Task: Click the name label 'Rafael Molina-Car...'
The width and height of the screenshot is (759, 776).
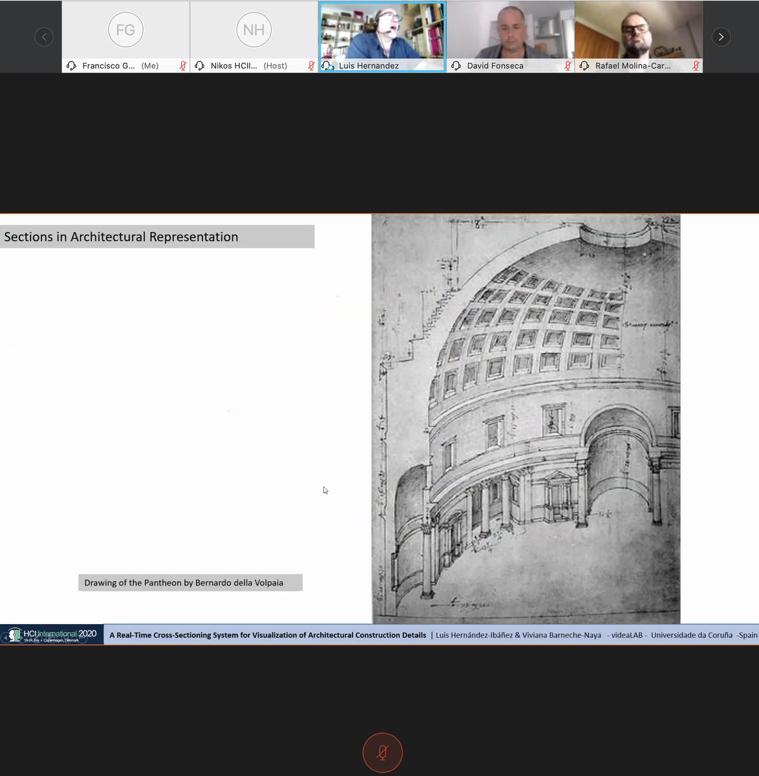Action: point(633,65)
